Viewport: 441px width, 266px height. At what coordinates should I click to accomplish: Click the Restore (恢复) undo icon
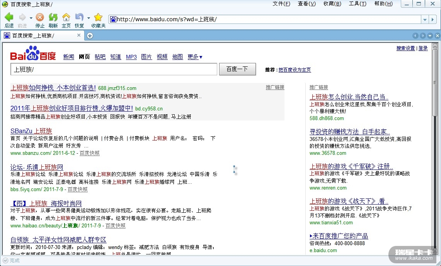79,17
